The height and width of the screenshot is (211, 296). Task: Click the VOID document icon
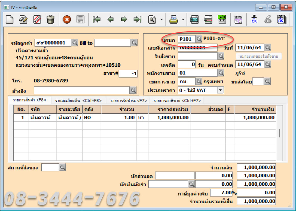(x=37, y=19)
